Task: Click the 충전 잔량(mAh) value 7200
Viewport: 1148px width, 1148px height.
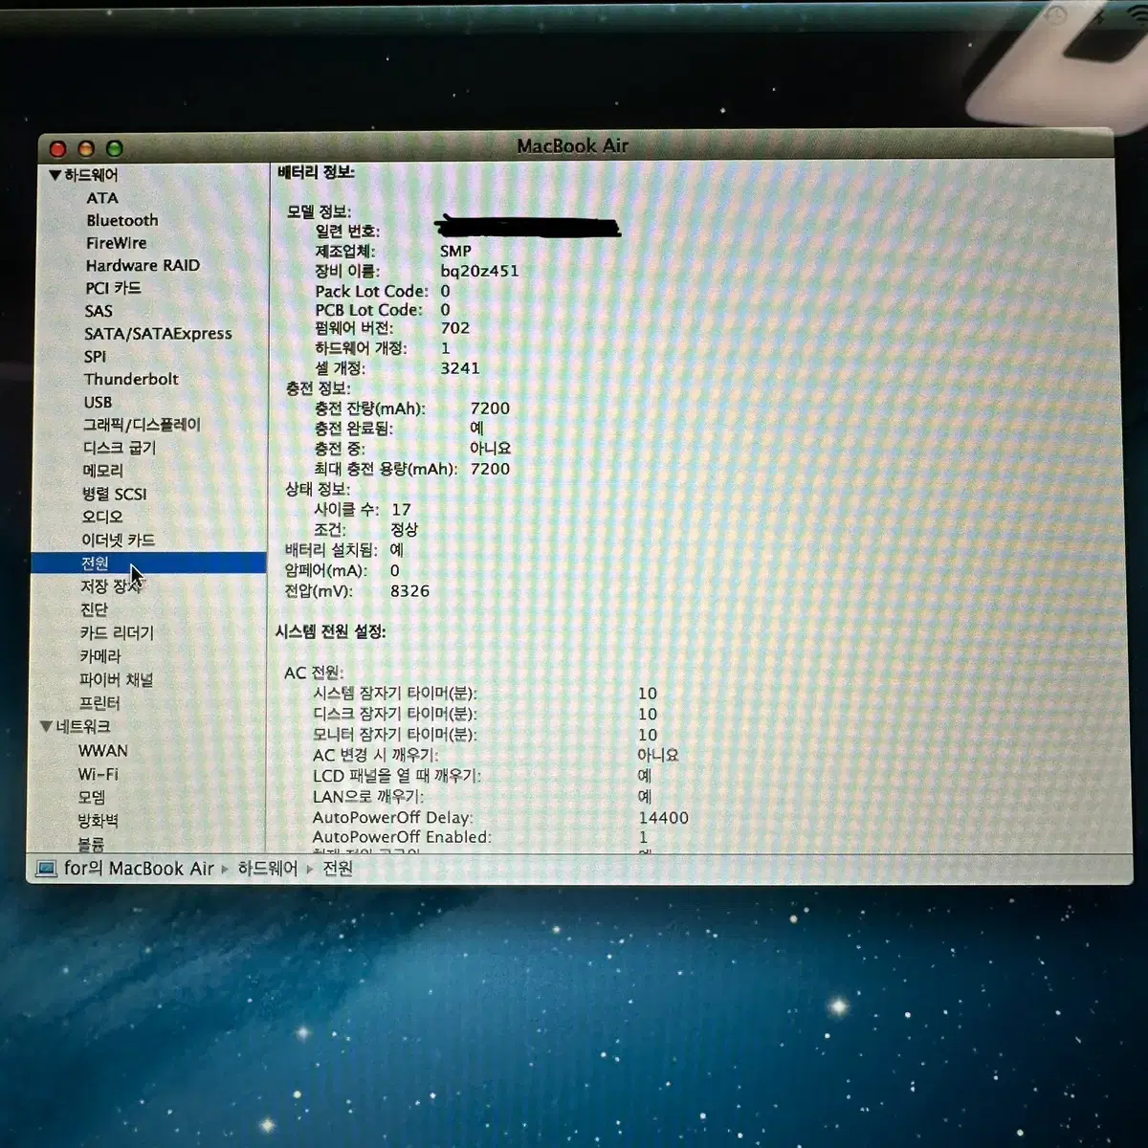Action: tap(490, 408)
